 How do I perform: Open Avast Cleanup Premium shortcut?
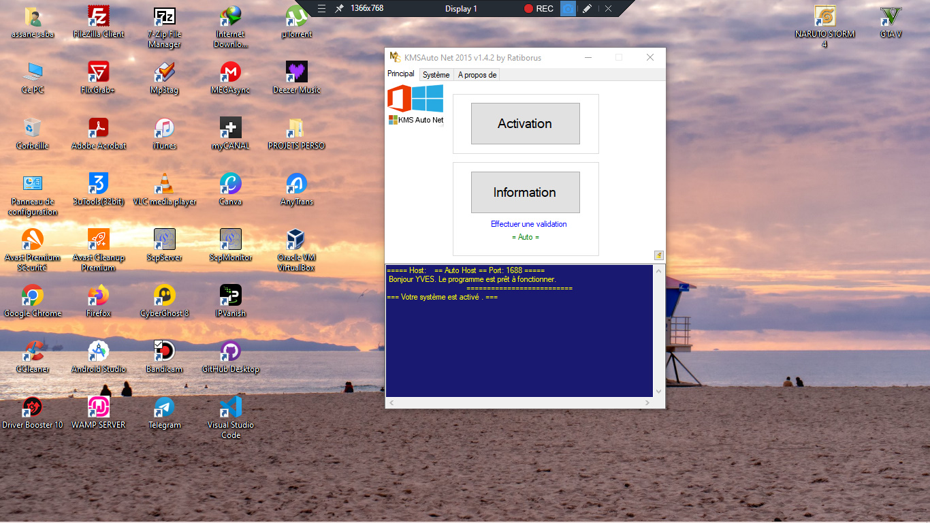click(x=99, y=251)
